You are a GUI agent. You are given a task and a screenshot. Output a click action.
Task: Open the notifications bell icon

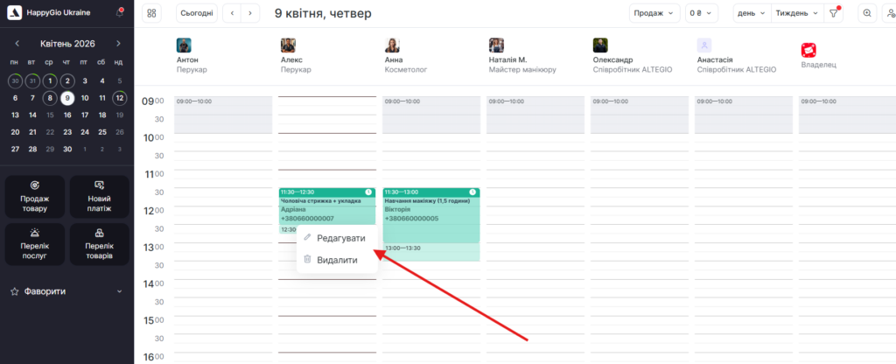coord(119,13)
